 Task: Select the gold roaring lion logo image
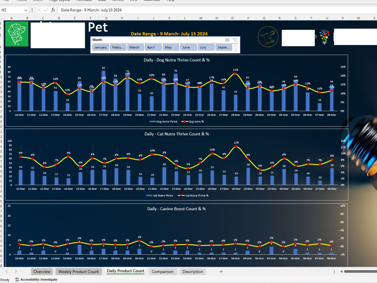[x=268, y=37]
